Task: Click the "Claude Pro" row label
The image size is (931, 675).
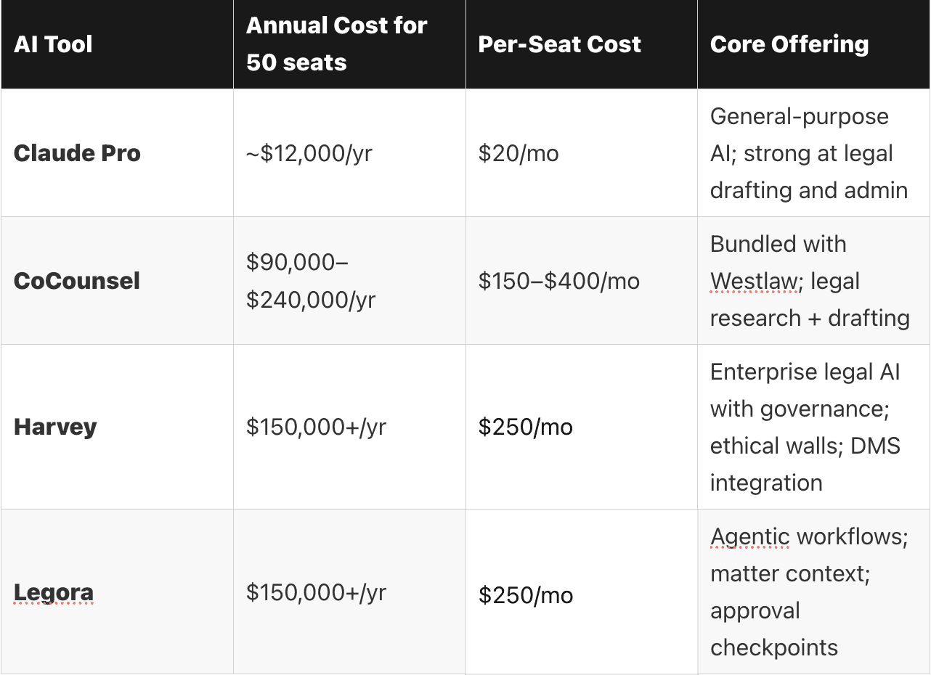Action: pos(77,153)
